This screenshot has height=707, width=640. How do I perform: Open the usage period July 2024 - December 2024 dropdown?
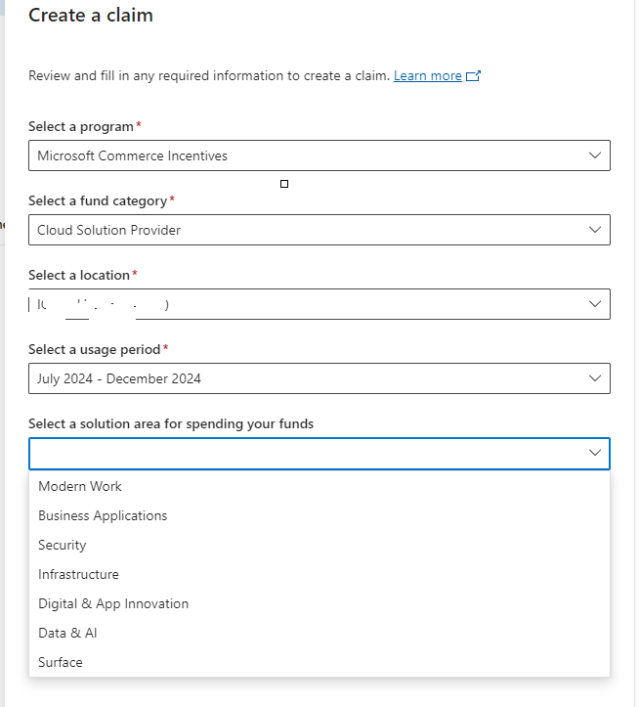coord(320,378)
